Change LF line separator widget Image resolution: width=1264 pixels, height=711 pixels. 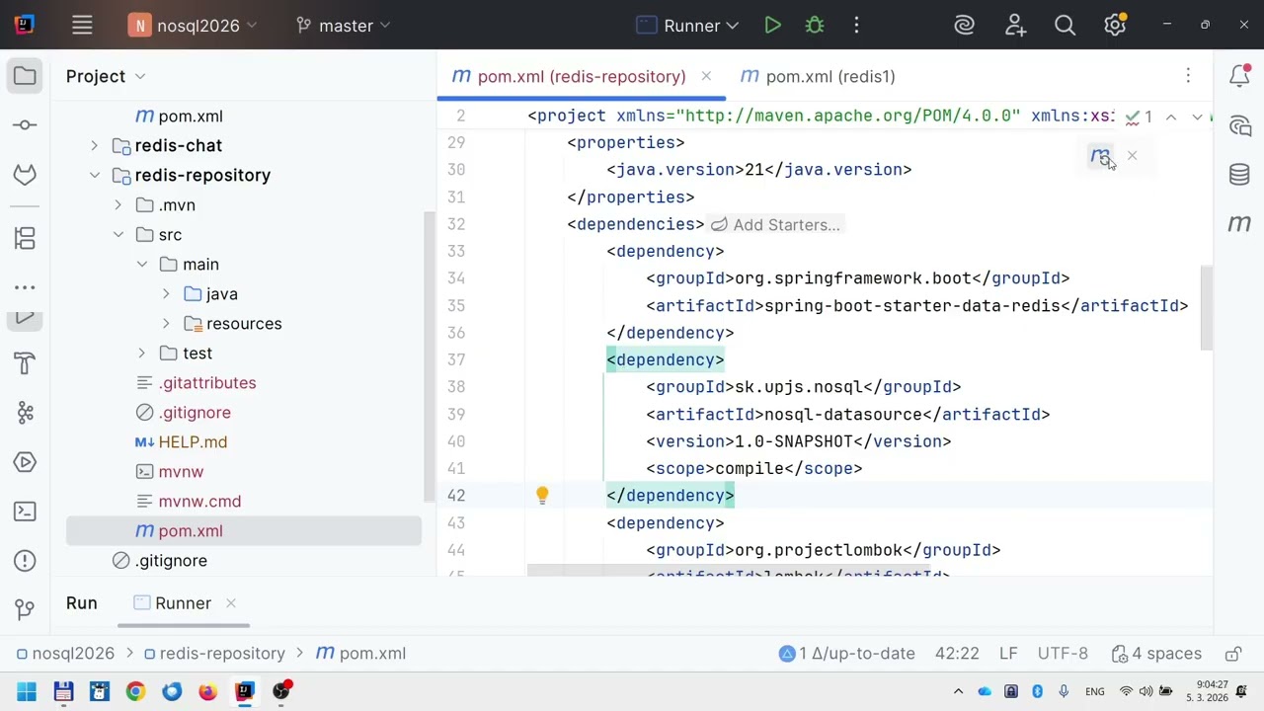click(1008, 654)
